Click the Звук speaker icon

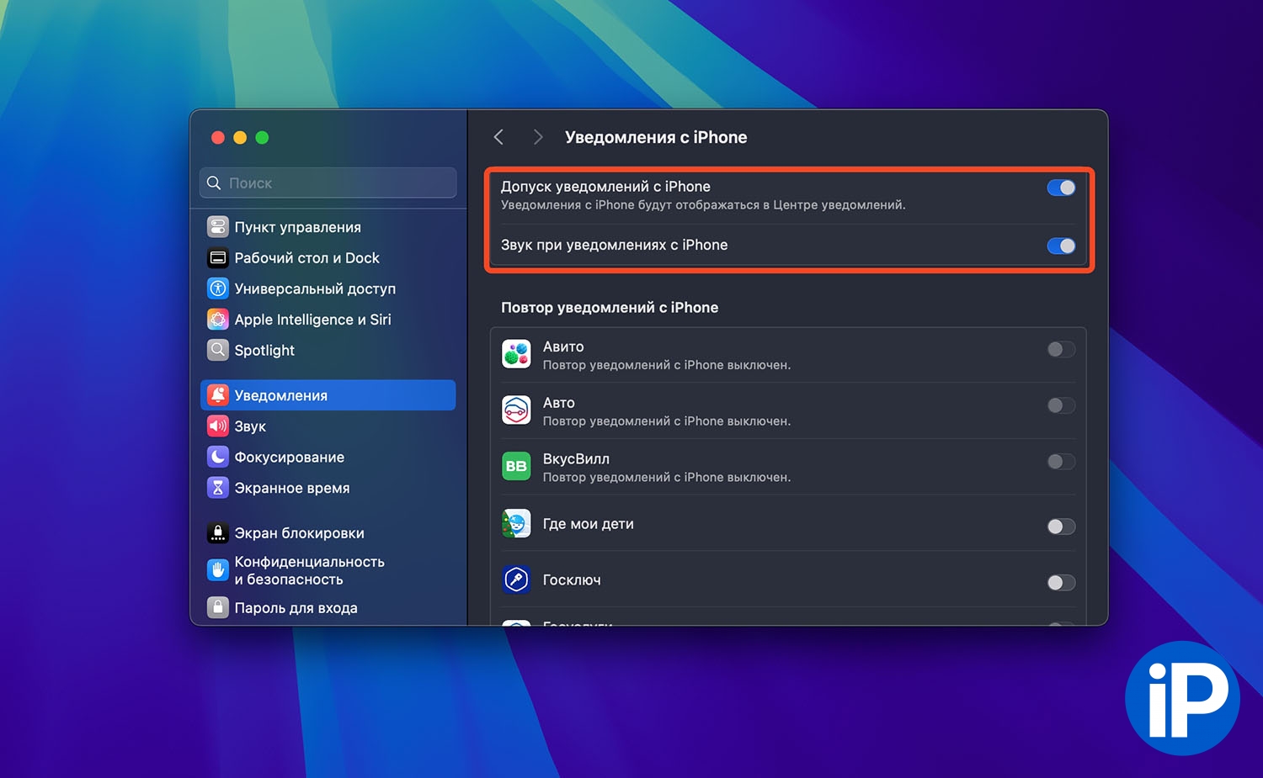[218, 426]
